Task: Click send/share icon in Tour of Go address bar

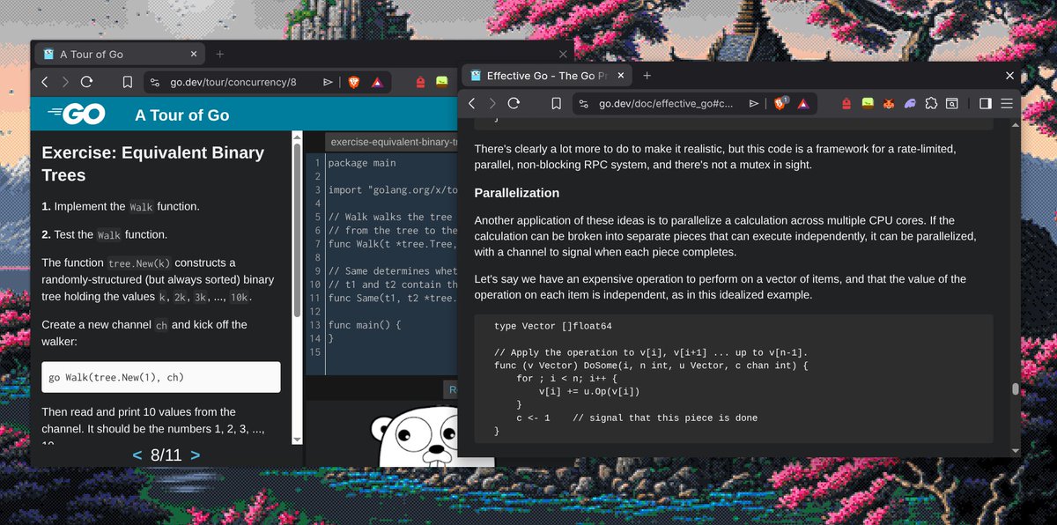Action: (328, 82)
